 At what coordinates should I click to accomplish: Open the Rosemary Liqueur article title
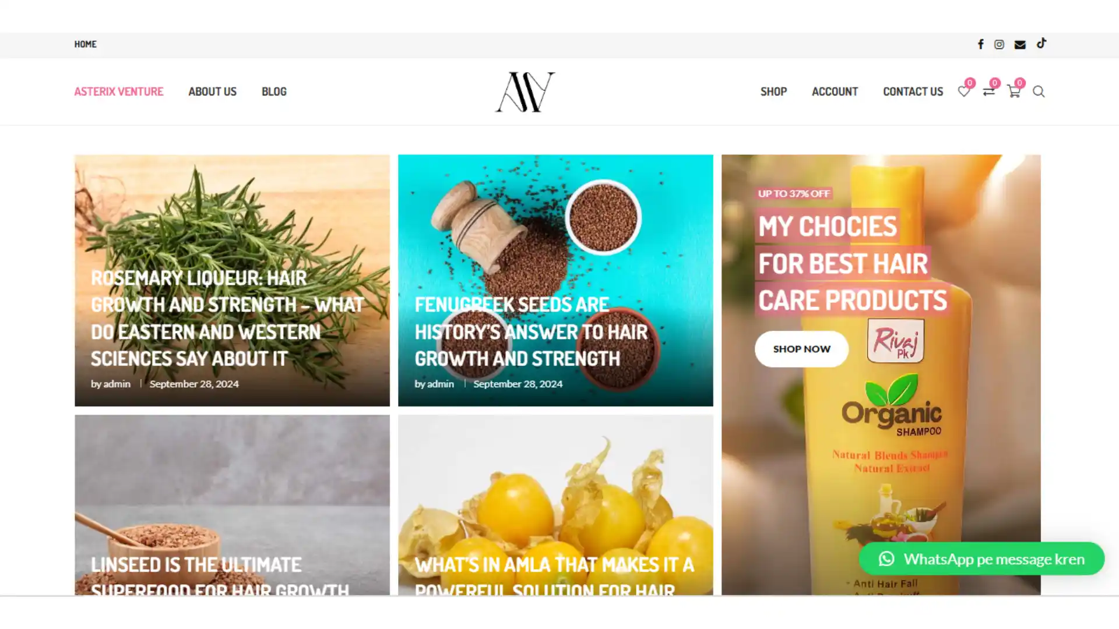tap(227, 318)
